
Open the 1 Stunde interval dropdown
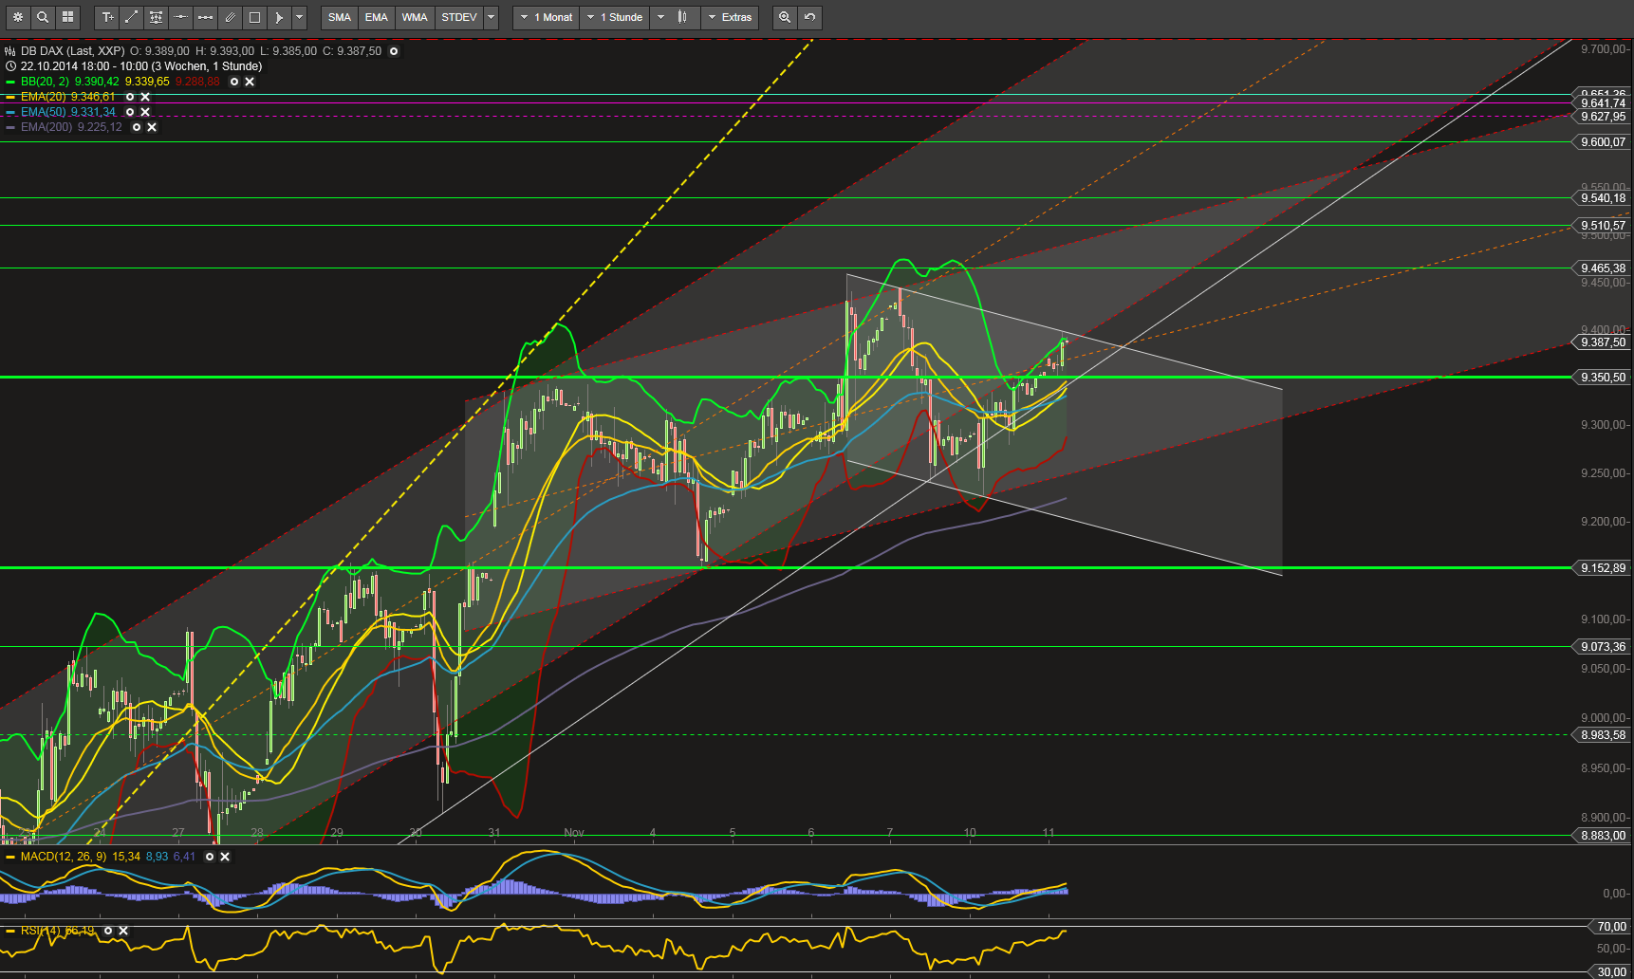(614, 17)
